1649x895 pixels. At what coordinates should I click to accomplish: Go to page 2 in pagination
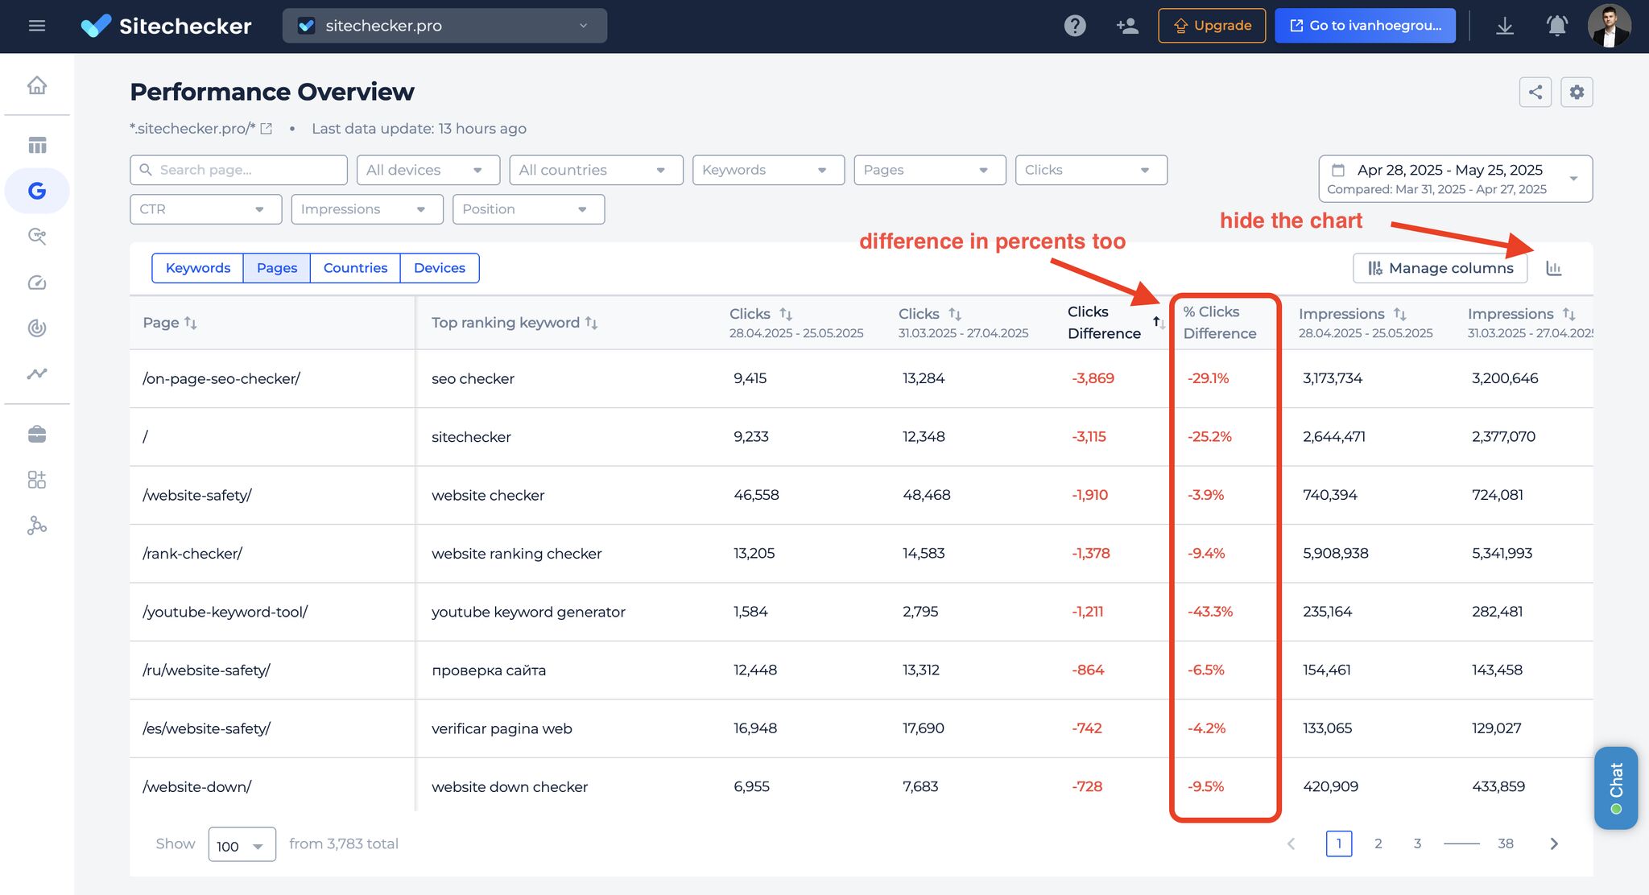click(x=1378, y=843)
